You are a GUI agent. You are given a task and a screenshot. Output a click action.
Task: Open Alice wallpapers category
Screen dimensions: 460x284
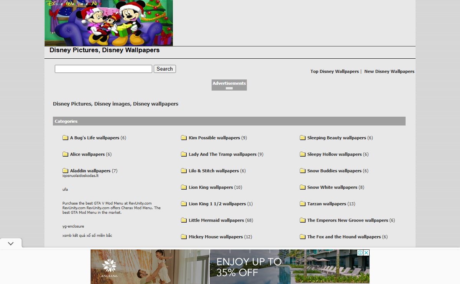click(87, 154)
